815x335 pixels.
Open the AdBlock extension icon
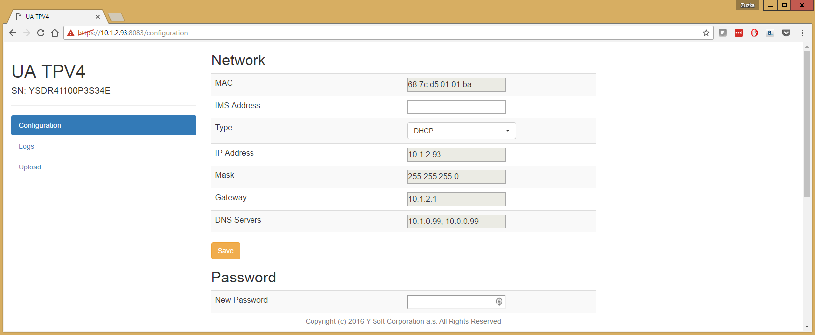[754, 33]
